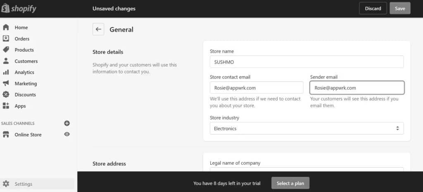Viewport: 423px width, 192px height.
Task: Click the Store name input field
Action: (307, 62)
